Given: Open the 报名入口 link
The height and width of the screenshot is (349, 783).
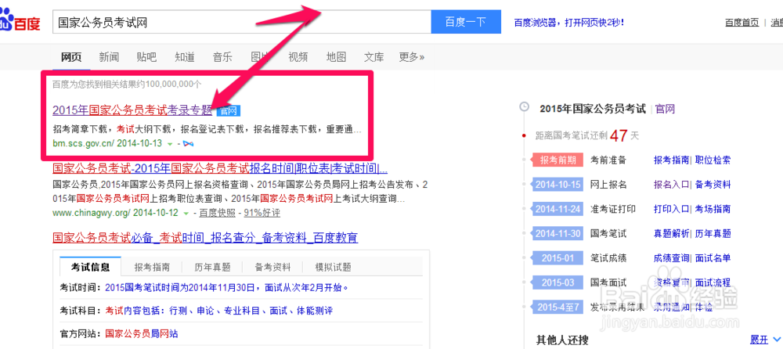Looking at the screenshot, I should (671, 184).
